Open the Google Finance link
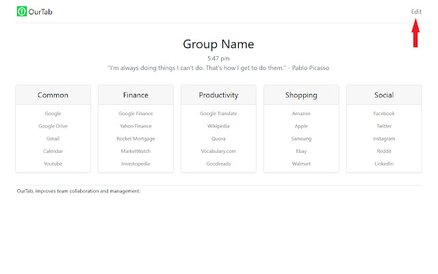Screen dimensions: 438x274 (x=136, y=114)
